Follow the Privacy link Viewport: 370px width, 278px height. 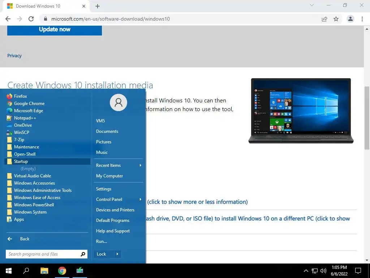click(x=14, y=56)
